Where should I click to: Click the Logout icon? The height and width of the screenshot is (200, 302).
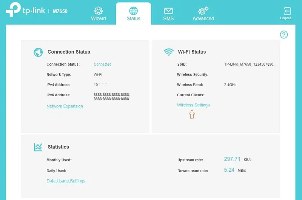(287, 11)
